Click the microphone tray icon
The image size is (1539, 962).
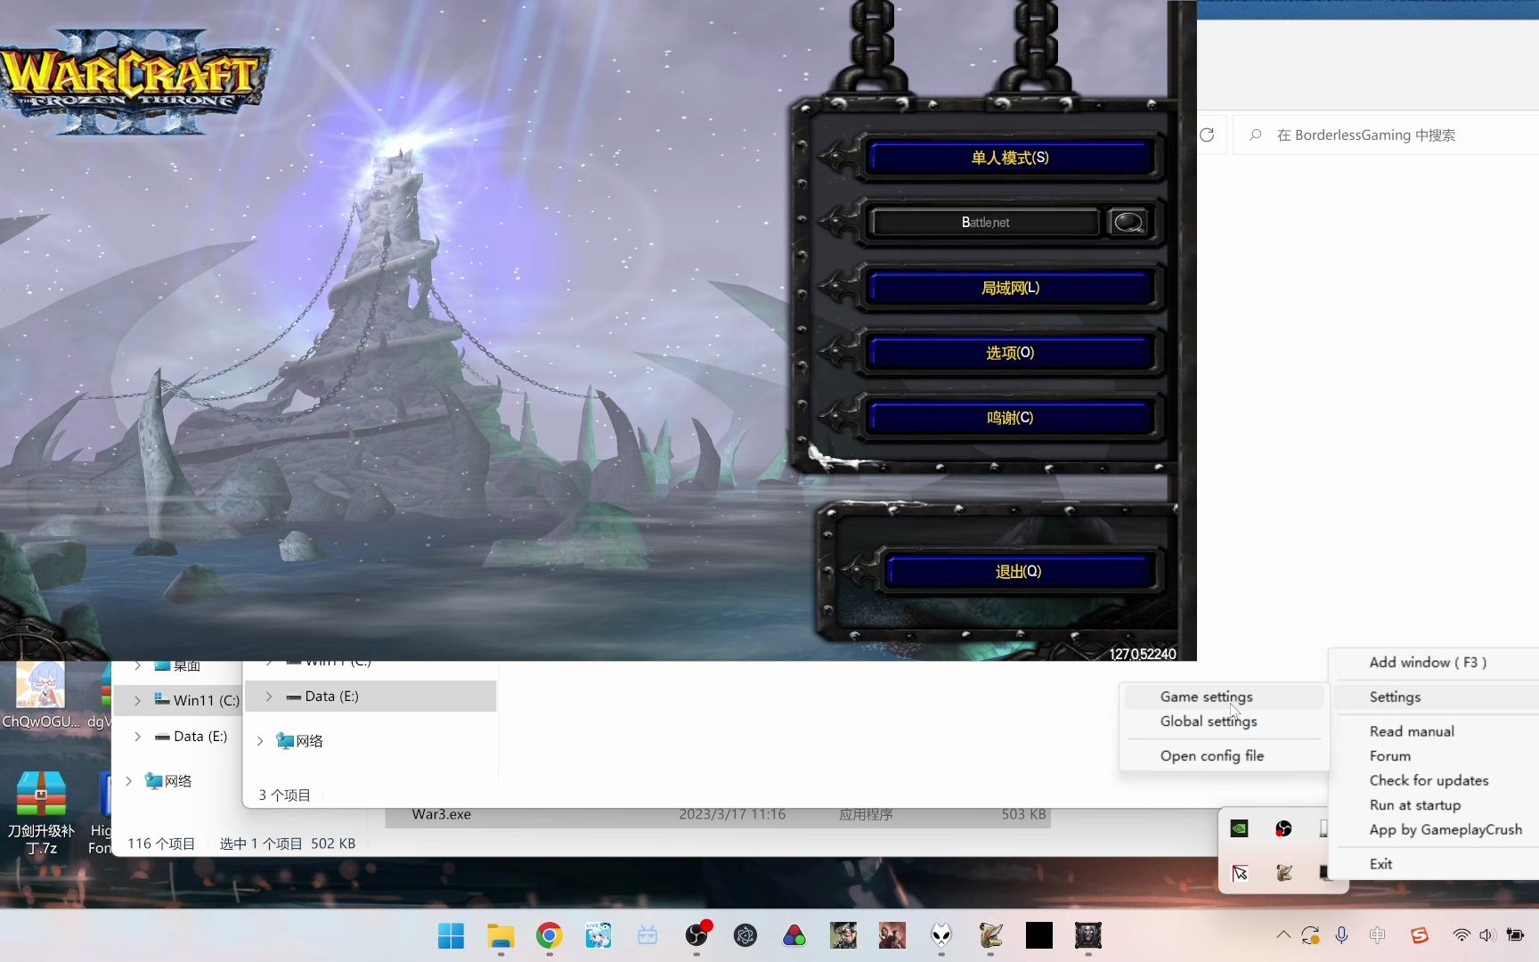pyautogui.click(x=1341, y=935)
